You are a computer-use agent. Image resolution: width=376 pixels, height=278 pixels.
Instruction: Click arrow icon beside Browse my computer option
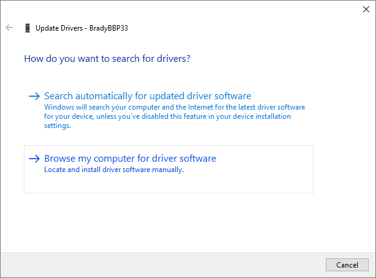(34, 159)
